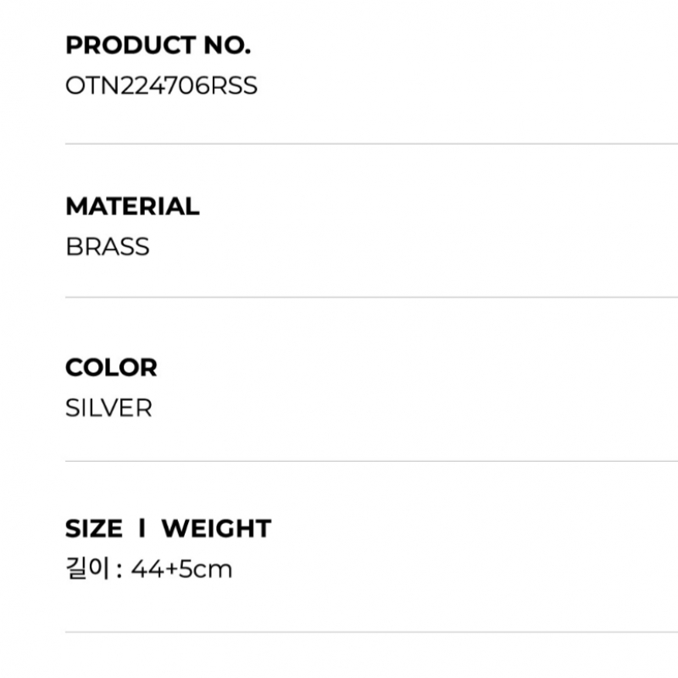The image size is (678, 678).
Task: Click the NO. abbreviation in the first heading
Action: point(227,46)
